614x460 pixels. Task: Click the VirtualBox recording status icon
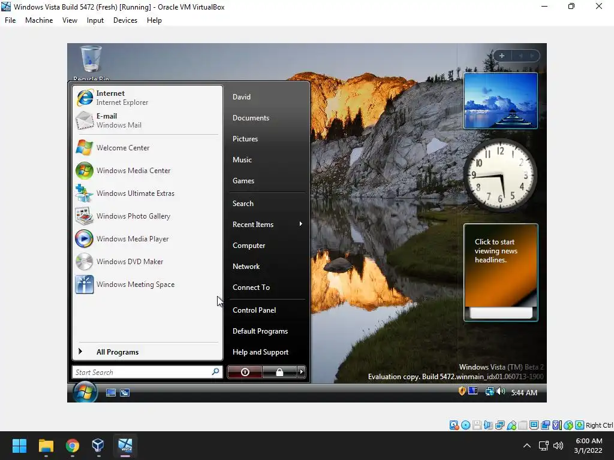coord(545,425)
